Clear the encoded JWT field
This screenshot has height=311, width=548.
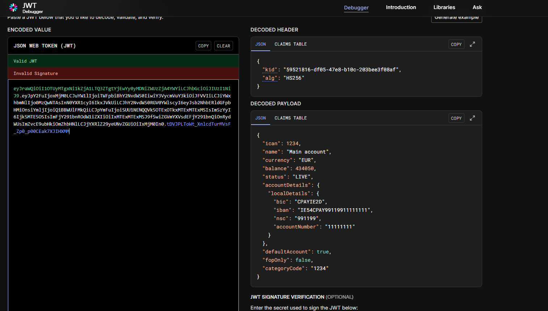coord(224,46)
